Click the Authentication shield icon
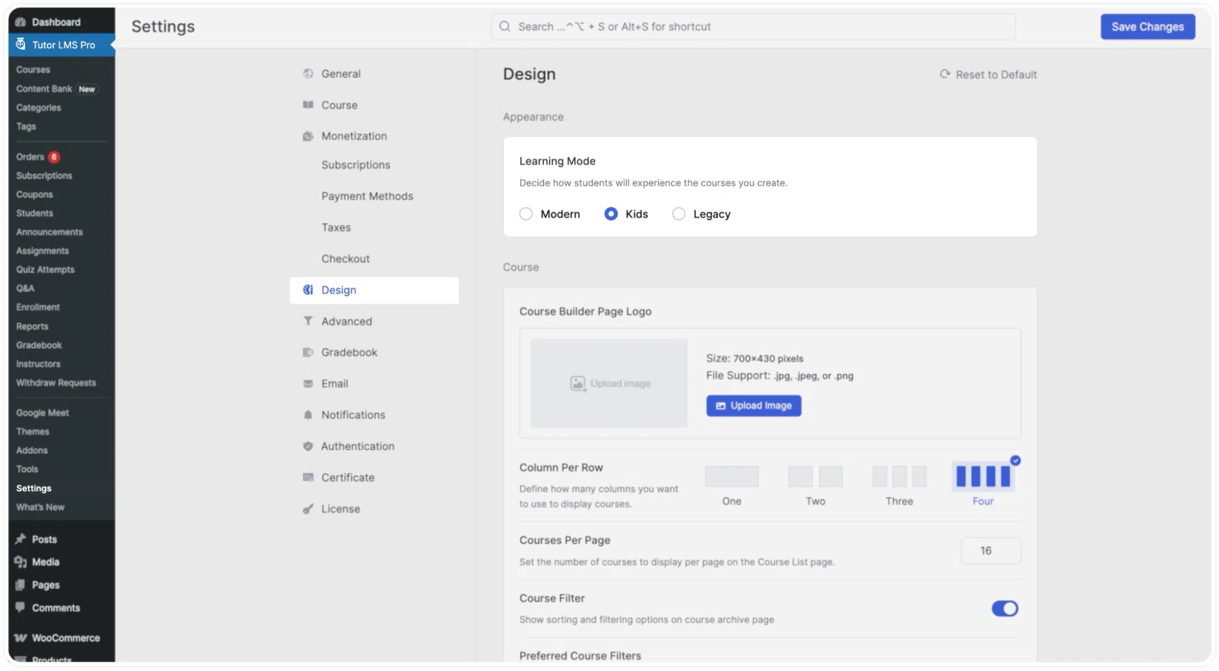1219x671 pixels. tap(308, 446)
